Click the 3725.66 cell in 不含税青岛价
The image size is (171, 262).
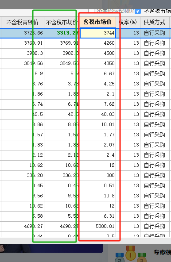[22, 33]
